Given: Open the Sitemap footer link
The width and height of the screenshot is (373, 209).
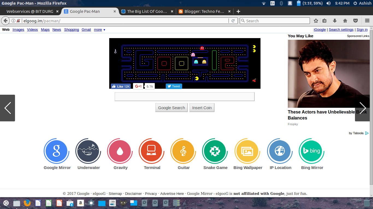Looking at the screenshot, I should coord(115,193).
